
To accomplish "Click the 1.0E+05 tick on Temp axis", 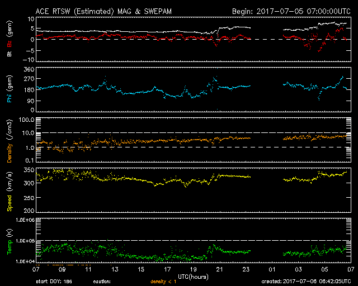I will pos(25,241).
